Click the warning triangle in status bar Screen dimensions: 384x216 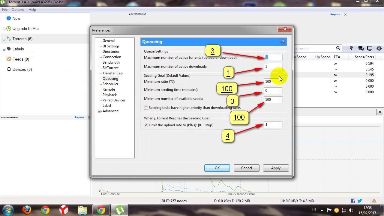click(374, 201)
